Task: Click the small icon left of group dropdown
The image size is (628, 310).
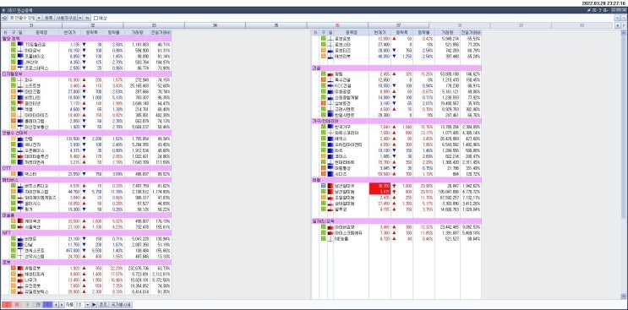Action: pyautogui.click(x=4, y=18)
